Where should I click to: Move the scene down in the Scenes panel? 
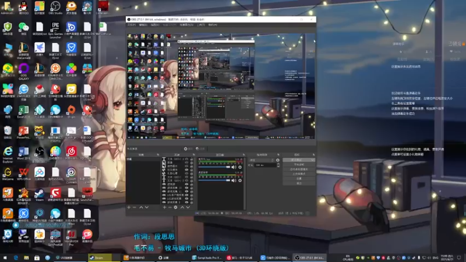click(147, 207)
